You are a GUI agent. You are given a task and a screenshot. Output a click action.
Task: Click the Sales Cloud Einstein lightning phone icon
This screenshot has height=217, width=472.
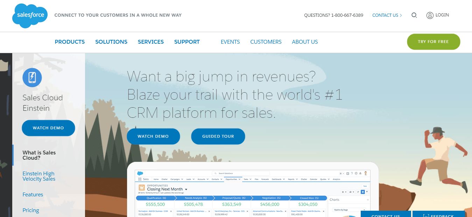[x=32, y=77]
